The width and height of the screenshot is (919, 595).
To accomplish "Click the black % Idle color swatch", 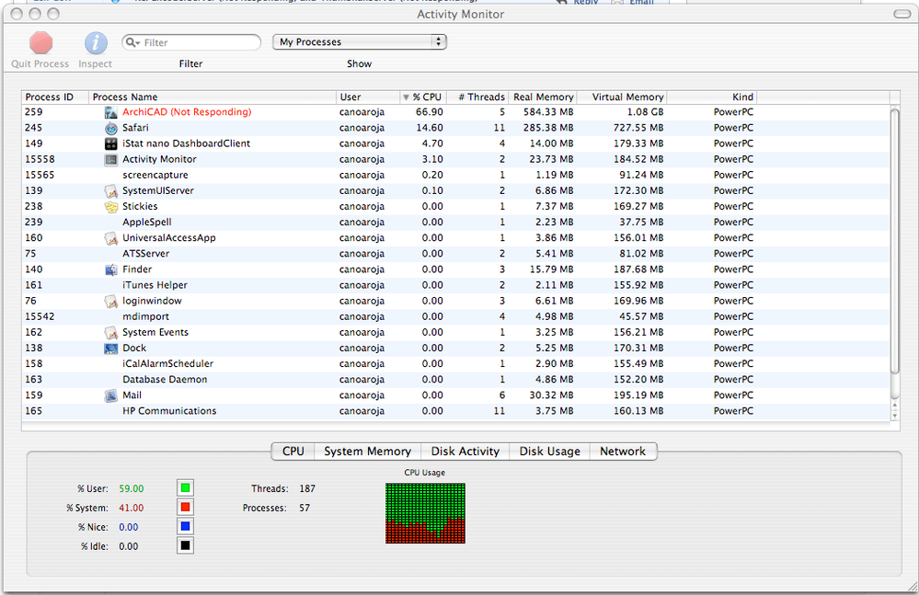I will [185, 546].
